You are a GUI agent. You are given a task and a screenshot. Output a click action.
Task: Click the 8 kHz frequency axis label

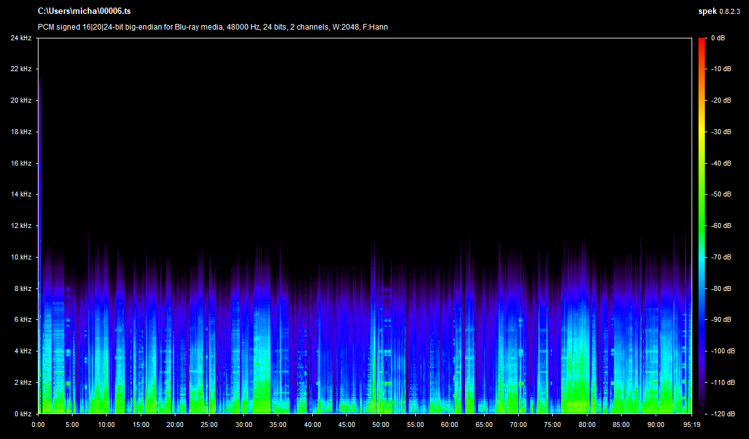[23, 288]
